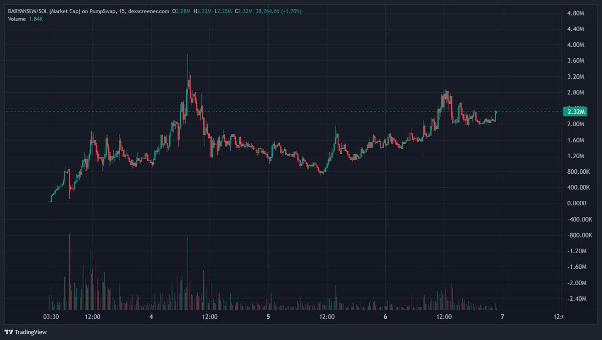The height and width of the screenshot is (340, 602).
Task: Click the -1.60M price axis label
Action: (577, 267)
